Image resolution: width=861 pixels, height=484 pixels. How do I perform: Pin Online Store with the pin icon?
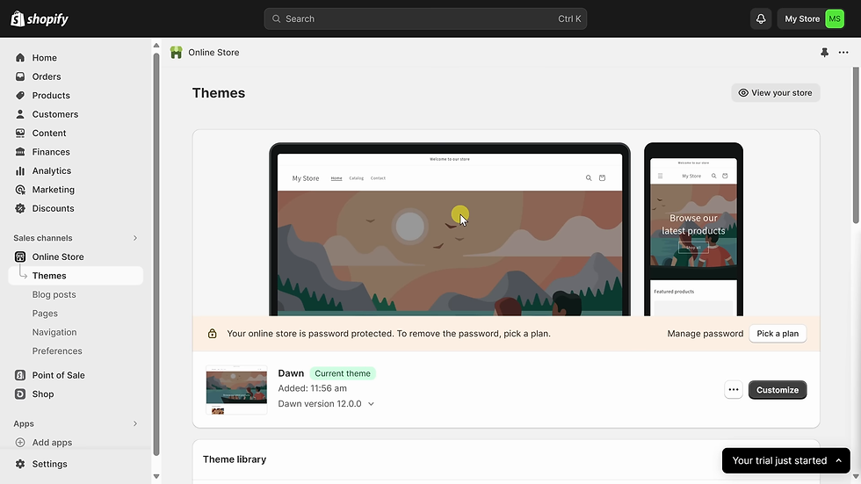(x=824, y=53)
